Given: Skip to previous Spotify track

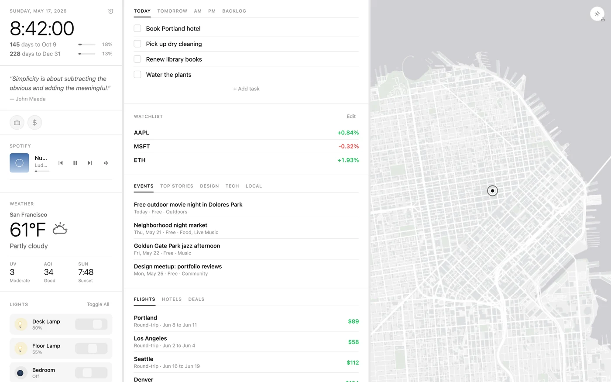Looking at the screenshot, I should click(61, 163).
